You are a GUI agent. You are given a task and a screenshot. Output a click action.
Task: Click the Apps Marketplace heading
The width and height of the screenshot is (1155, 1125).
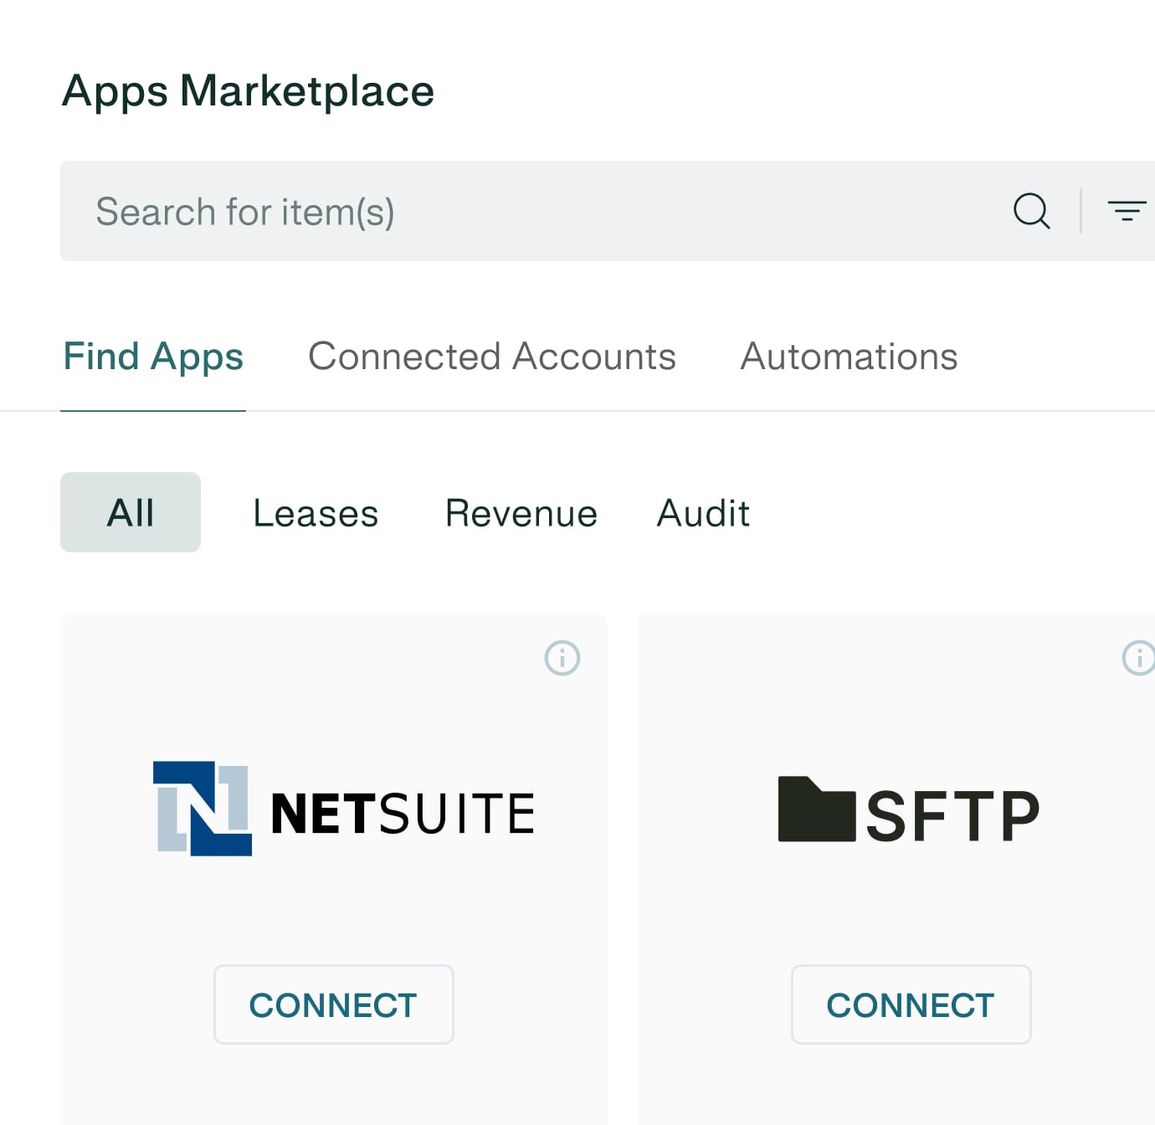tap(249, 91)
